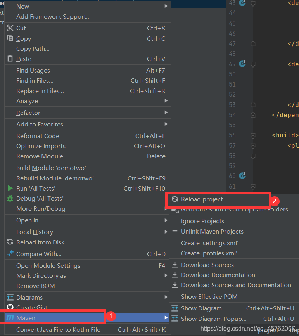The image size is (299, 336).
Task: Select Optimize Imports
Action: [x=88, y=146]
